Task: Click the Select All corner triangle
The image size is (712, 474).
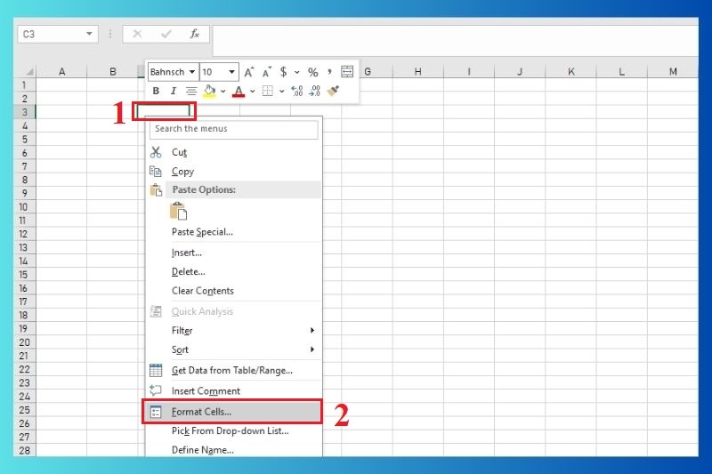Action: click(29, 72)
